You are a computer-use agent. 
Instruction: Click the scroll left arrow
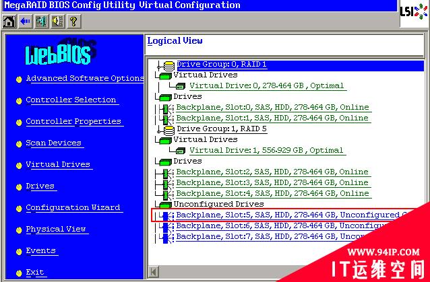154,272
